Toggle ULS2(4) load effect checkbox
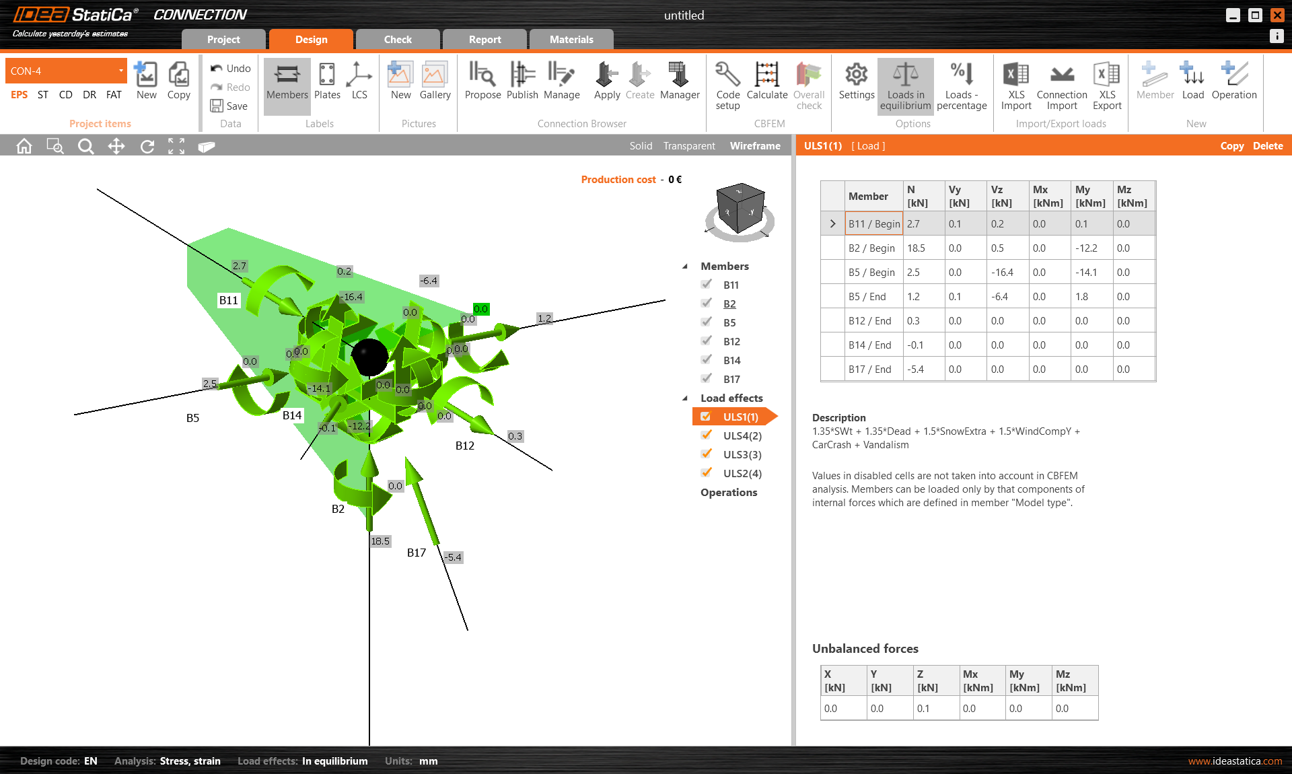The image size is (1292, 774). pos(707,473)
